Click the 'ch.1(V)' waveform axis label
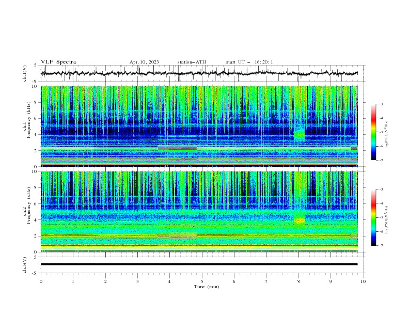Image resolution: width=409 pixels, height=316 pixels. tap(25, 73)
